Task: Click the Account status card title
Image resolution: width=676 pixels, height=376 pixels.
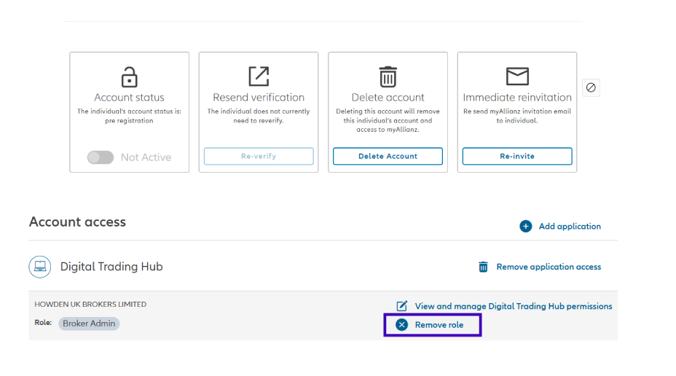Action: point(130,98)
